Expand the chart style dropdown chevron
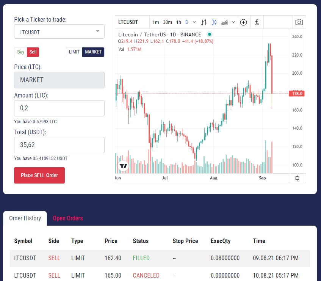The image size is (321, 281). pyautogui.click(x=233, y=22)
